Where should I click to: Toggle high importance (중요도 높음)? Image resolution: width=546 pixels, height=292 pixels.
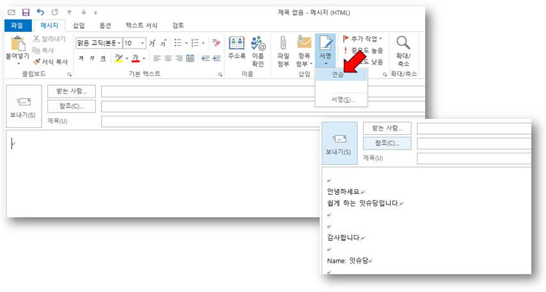[363, 50]
